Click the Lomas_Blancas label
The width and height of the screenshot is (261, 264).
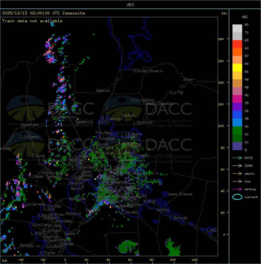click(180, 194)
